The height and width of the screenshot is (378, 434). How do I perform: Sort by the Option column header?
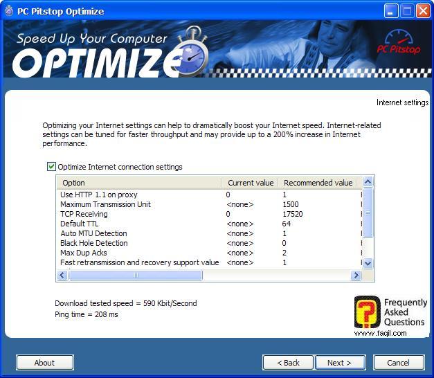[138, 183]
